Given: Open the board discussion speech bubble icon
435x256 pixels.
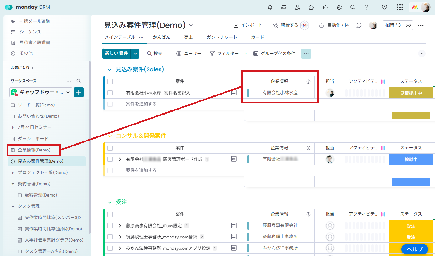Looking at the screenshot, I should pyautogui.click(x=359, y=25).
